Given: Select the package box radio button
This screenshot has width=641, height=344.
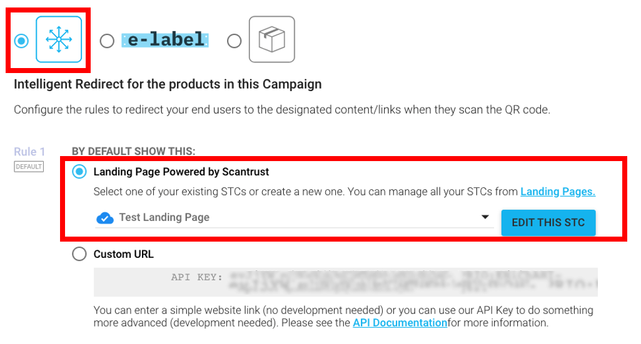Looking at the screenshot, I should click(x=235, y=41).
